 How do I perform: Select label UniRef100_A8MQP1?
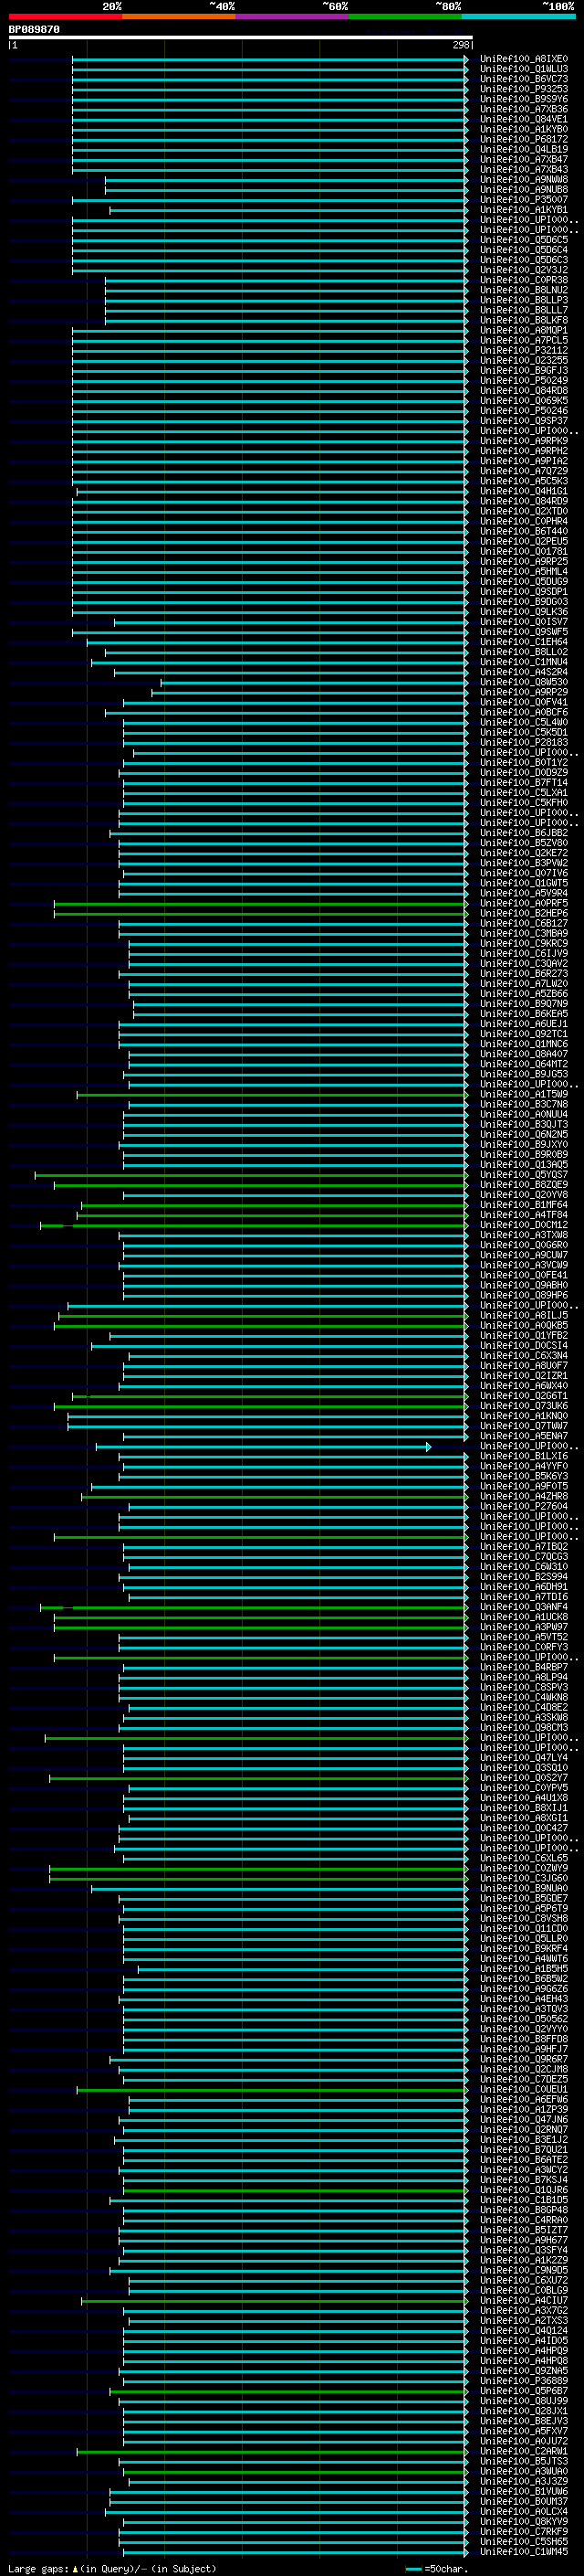[x=524, y=330]
